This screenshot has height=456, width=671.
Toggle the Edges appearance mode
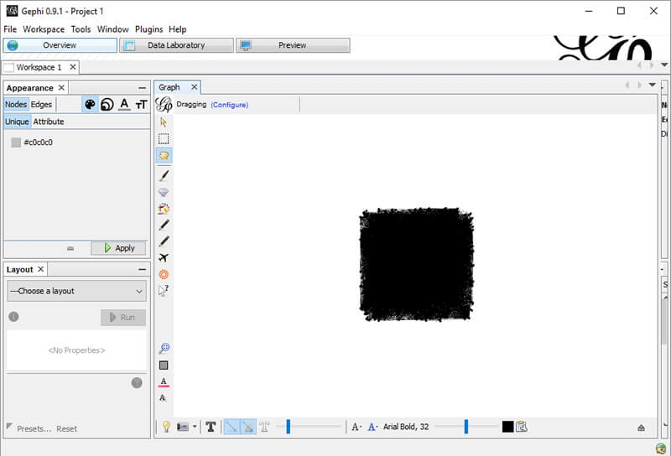click(x=41, y=105)
